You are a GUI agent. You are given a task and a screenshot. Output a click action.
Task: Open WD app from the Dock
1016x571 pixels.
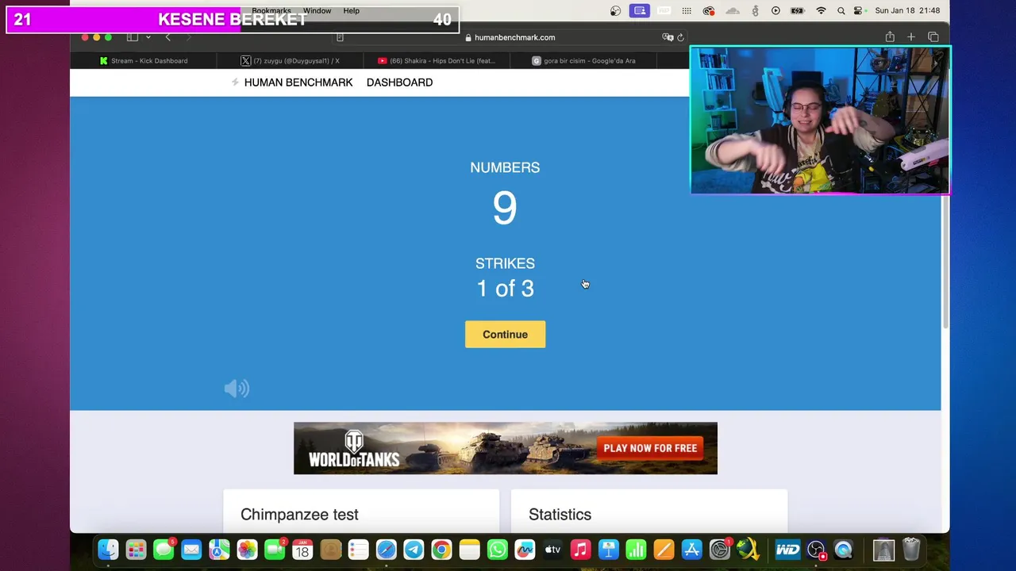(787, 549)
